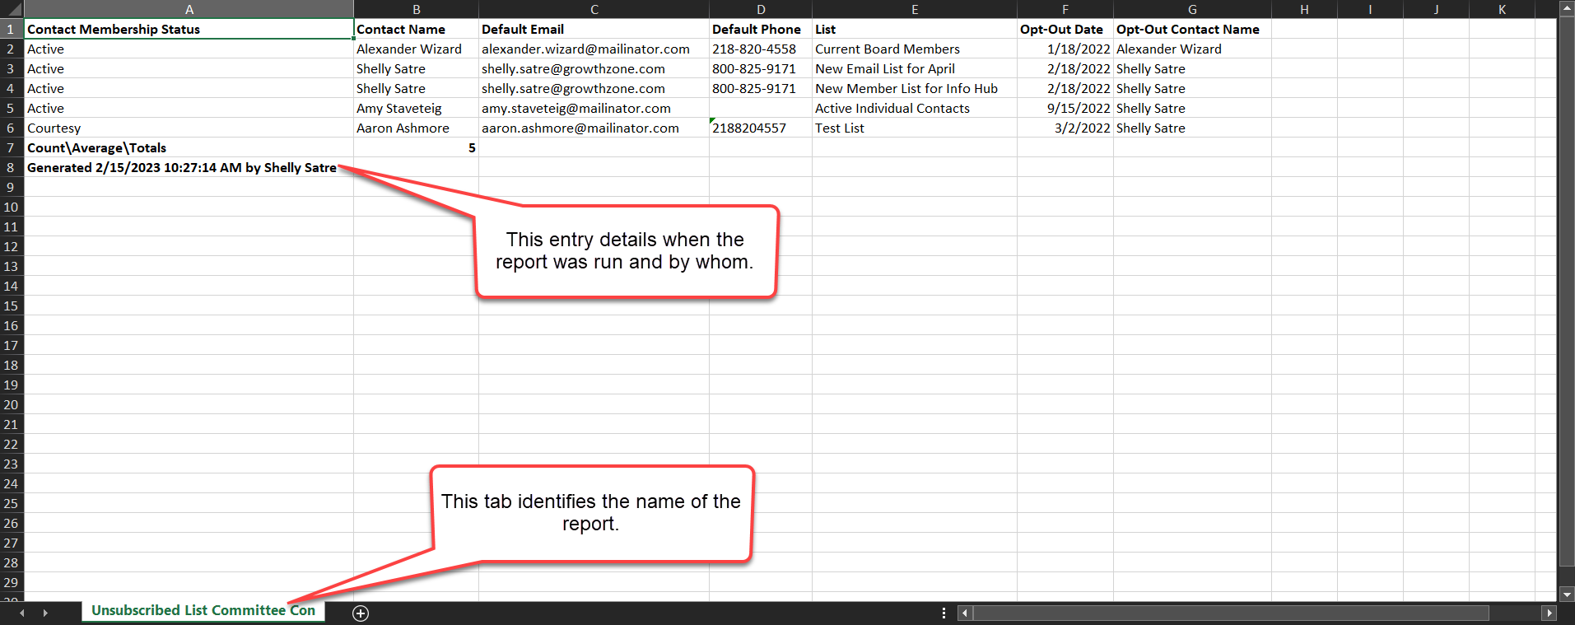
Task: Select the Contact Membership Status header cell
Action: [x=189, y=30]
